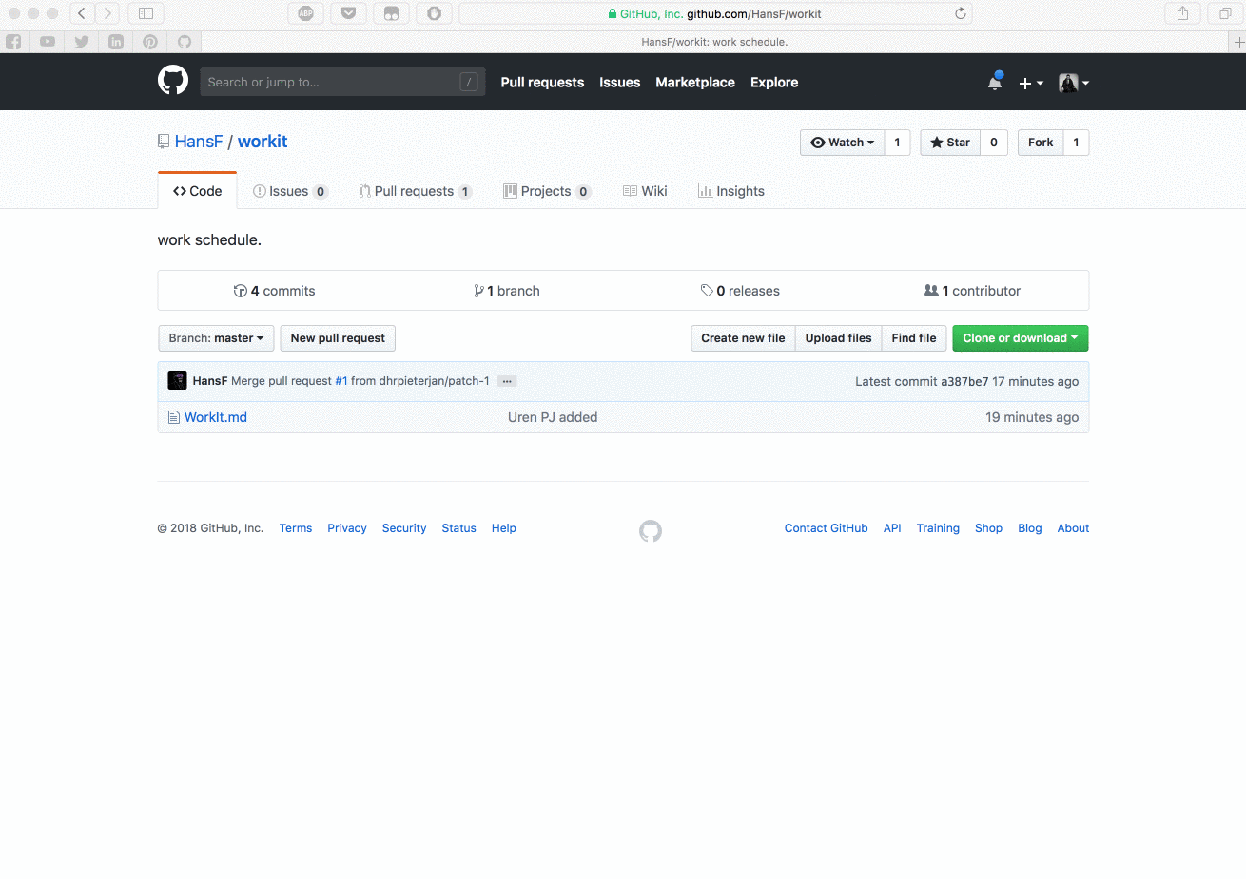Viewport: 1246px width, 879px height.
Task: Open latest commit a387be7
Action: click(x=964, y=381)
